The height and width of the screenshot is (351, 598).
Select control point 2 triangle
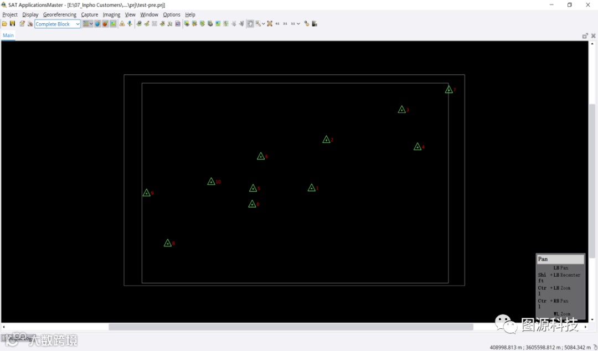[x=327, y=140]
